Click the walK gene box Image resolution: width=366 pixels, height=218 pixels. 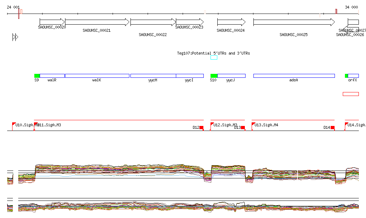tap(97, 76)
